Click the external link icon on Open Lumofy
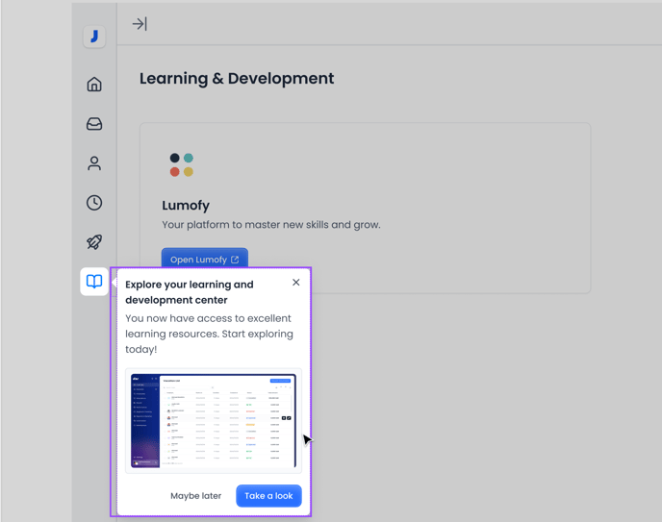Screen dimensions: 662x522 (x=235, y=260)
